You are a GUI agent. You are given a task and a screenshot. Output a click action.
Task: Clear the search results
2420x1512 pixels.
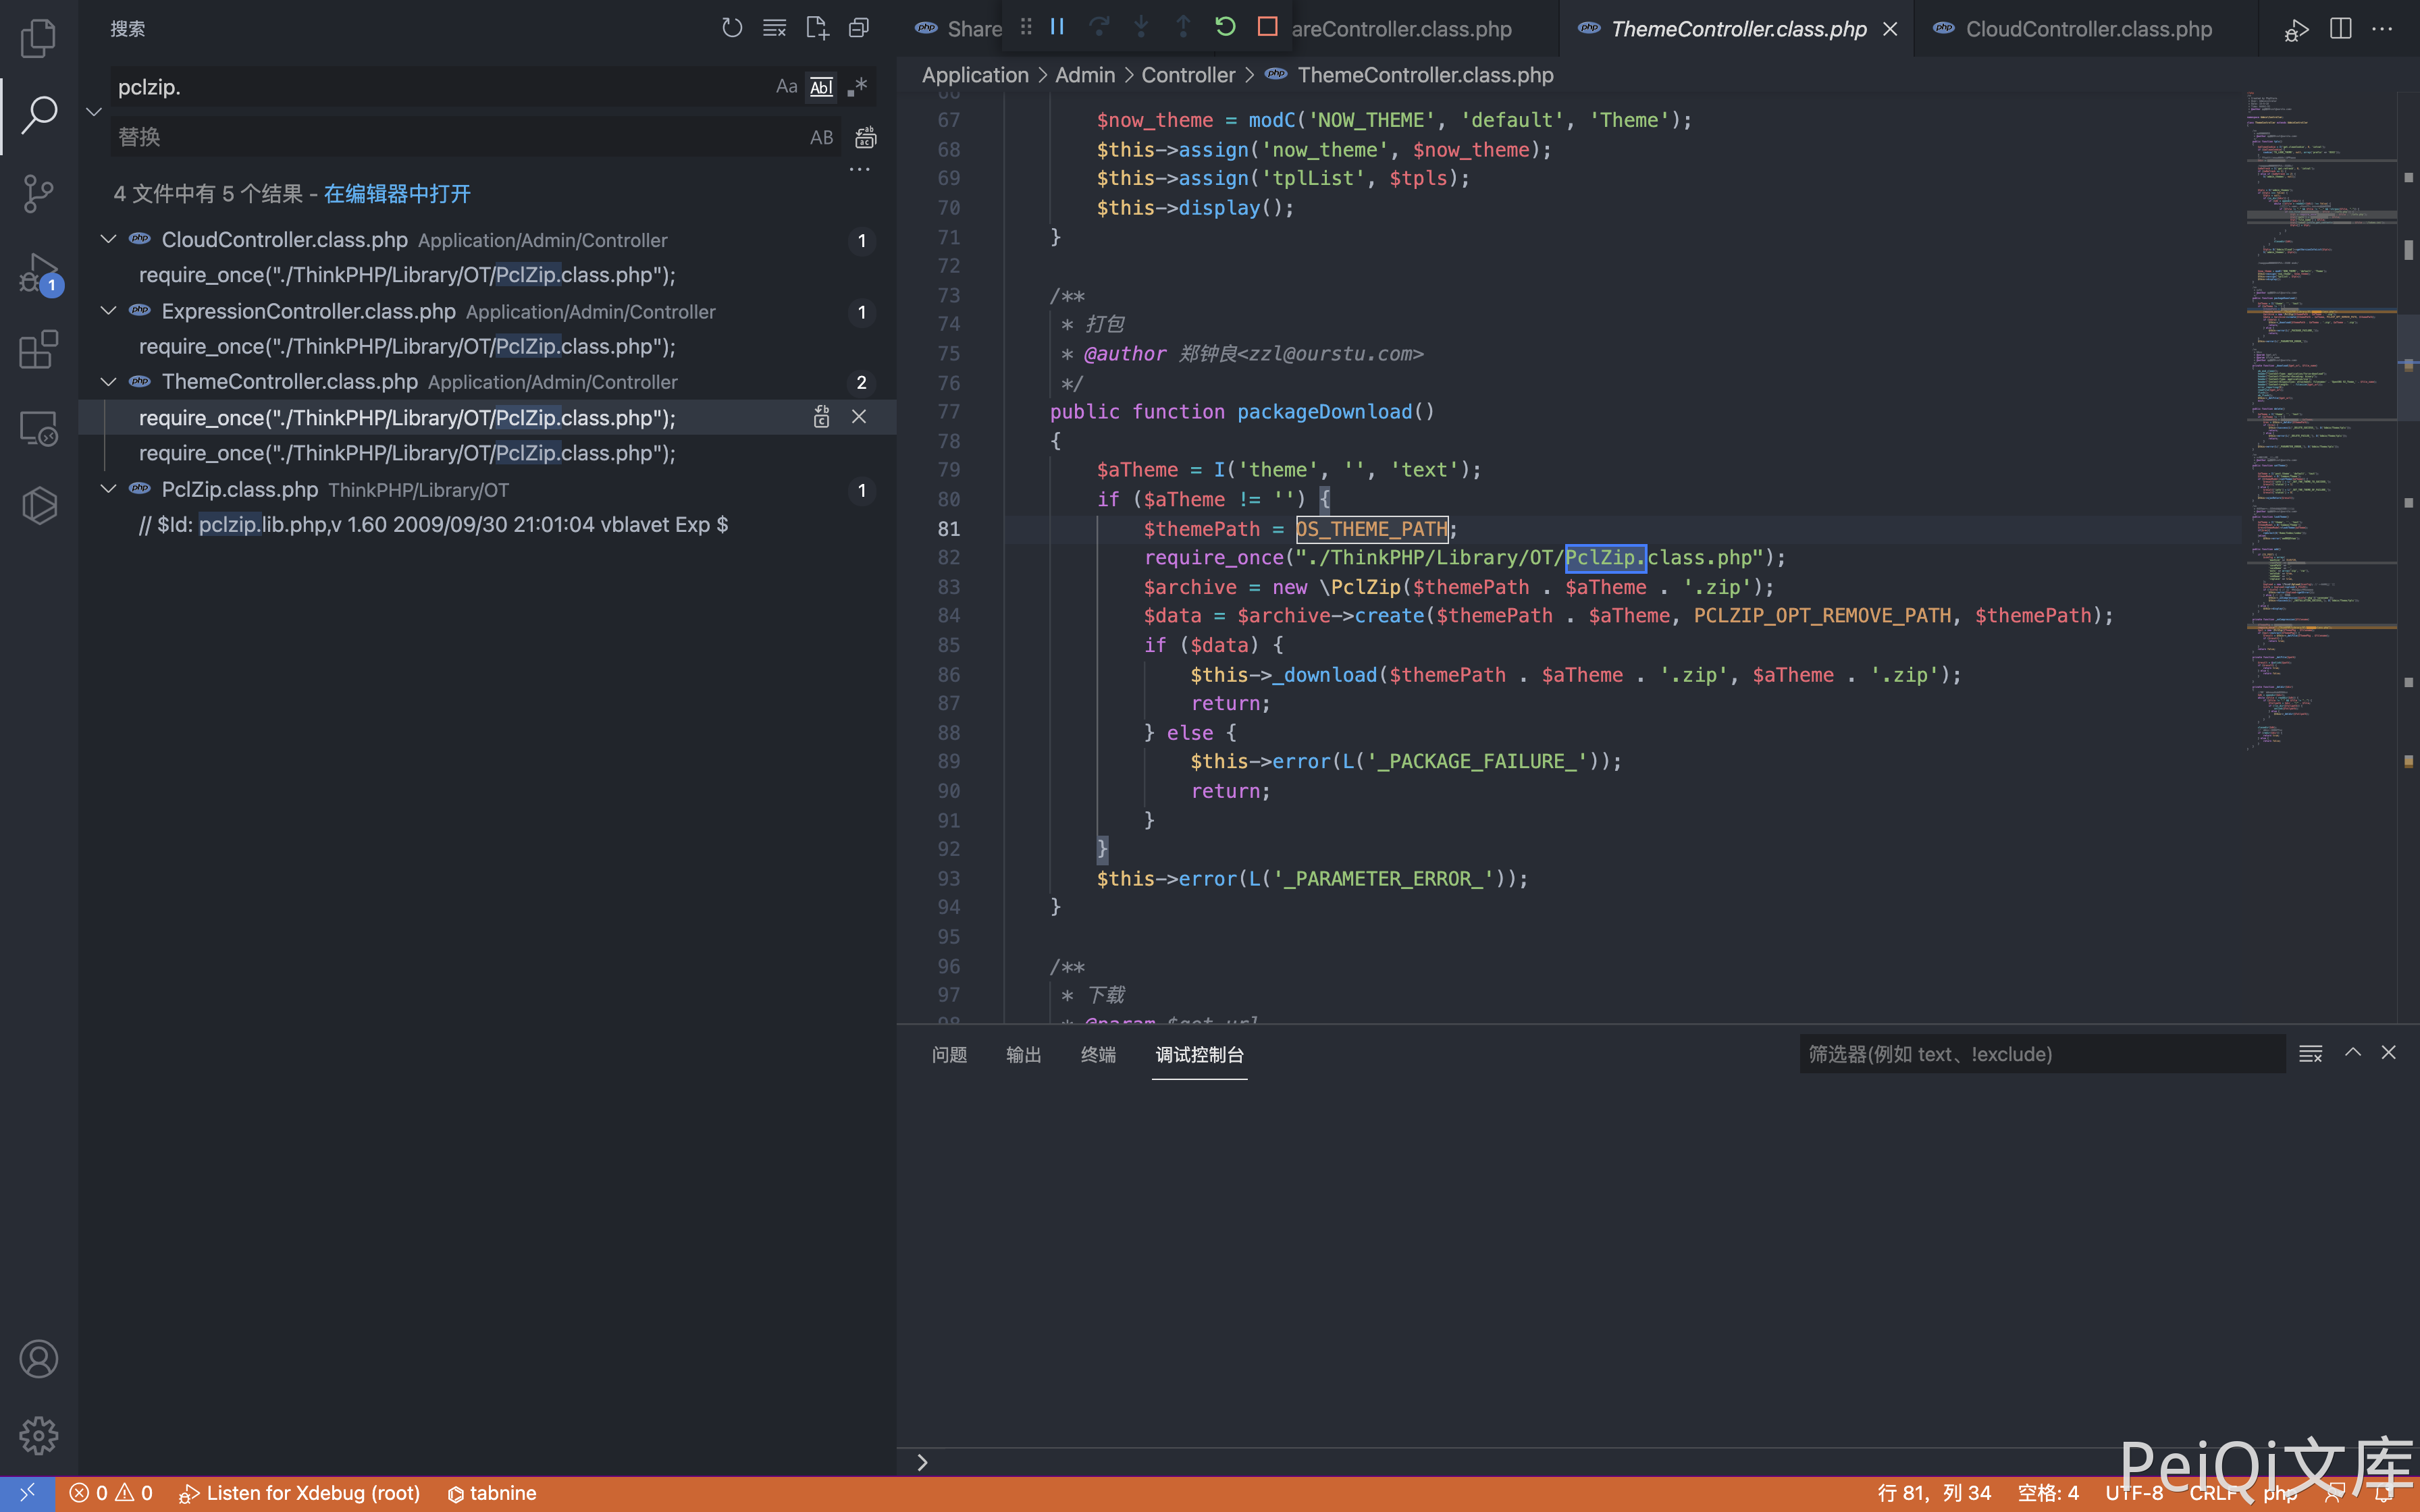(774, 28)
